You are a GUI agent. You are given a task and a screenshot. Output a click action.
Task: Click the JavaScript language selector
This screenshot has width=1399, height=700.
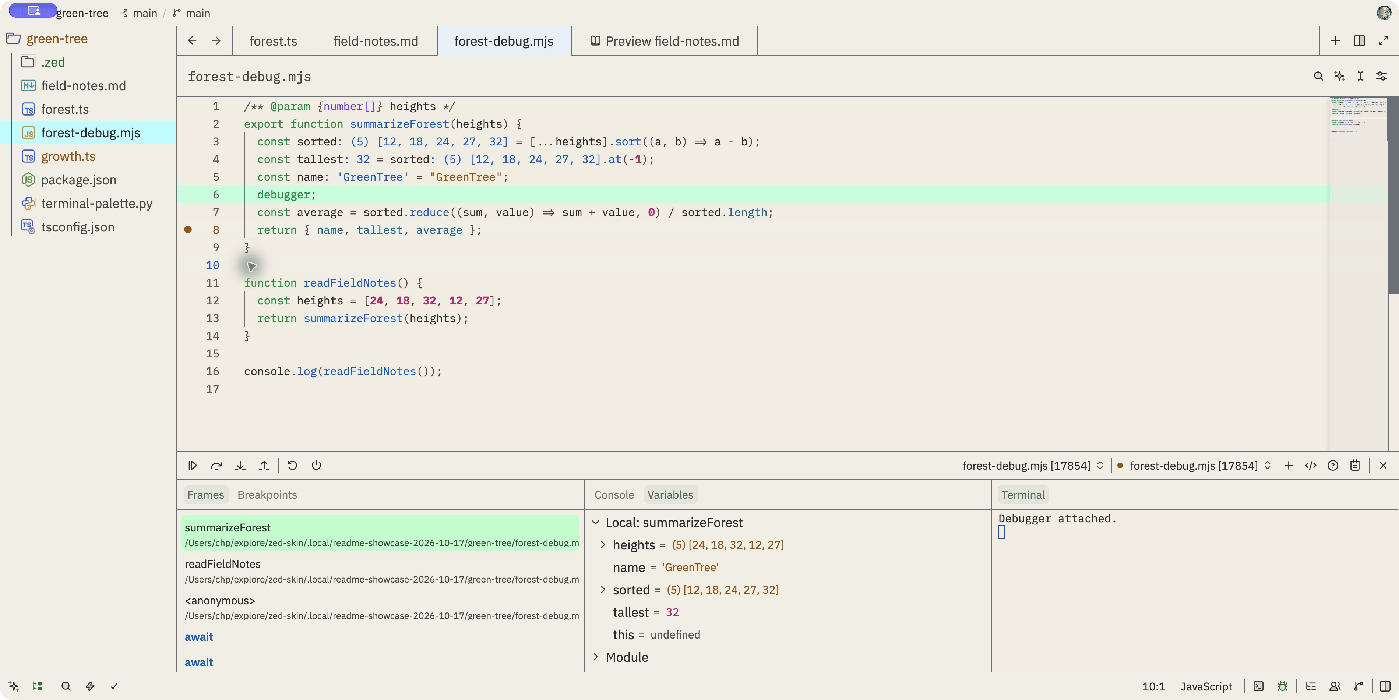click(x=1206, y=686)
